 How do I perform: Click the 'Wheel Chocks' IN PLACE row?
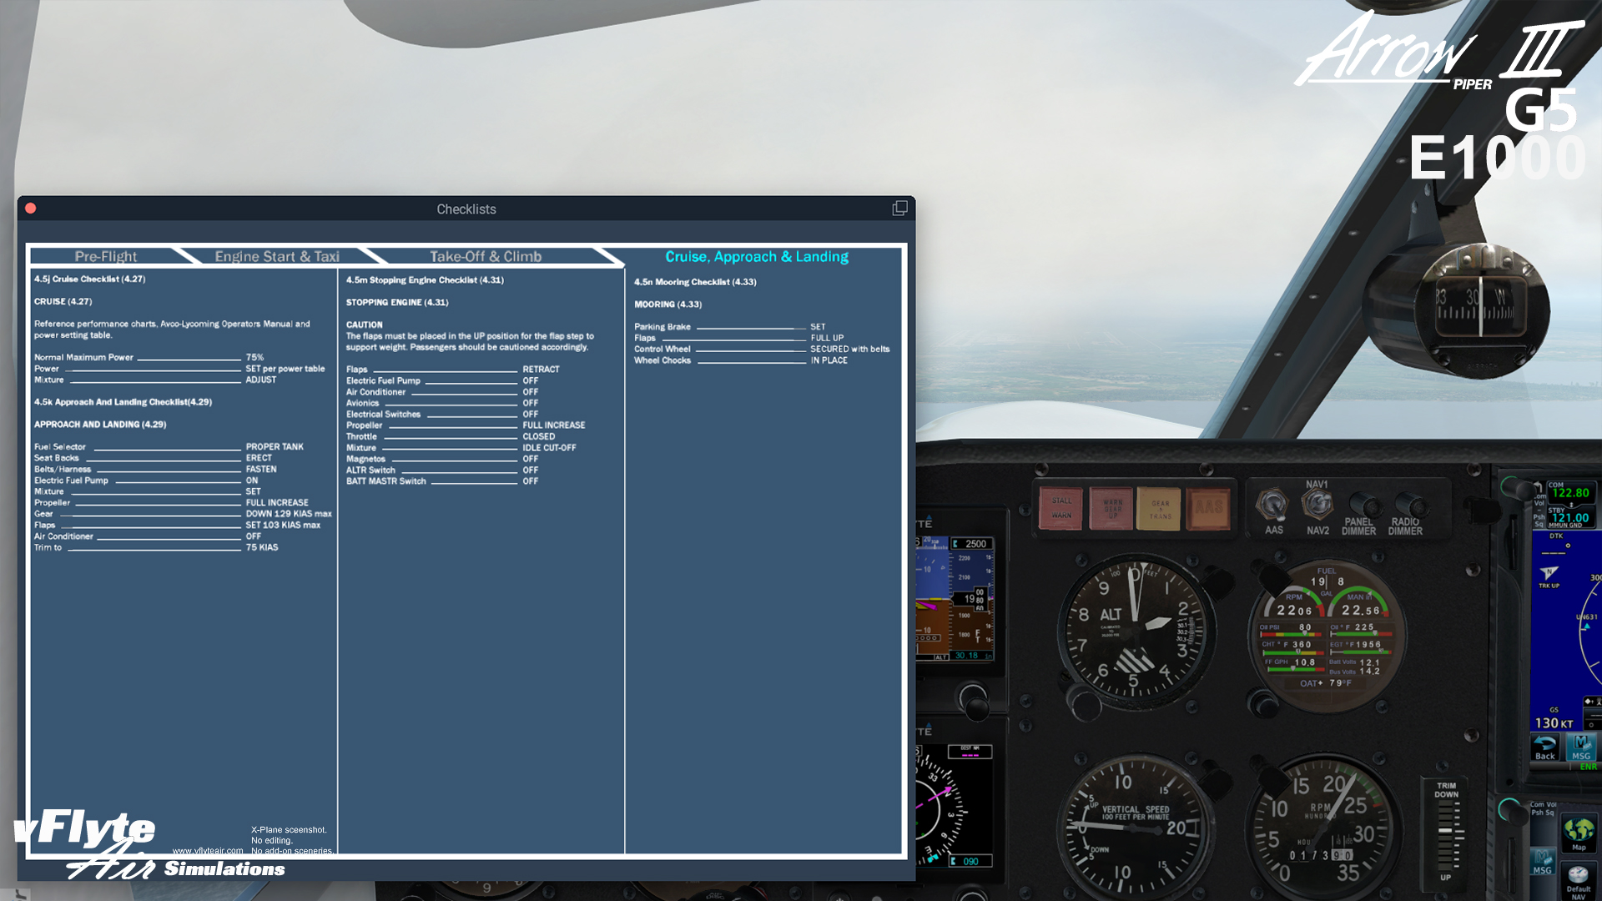(741, 360)
